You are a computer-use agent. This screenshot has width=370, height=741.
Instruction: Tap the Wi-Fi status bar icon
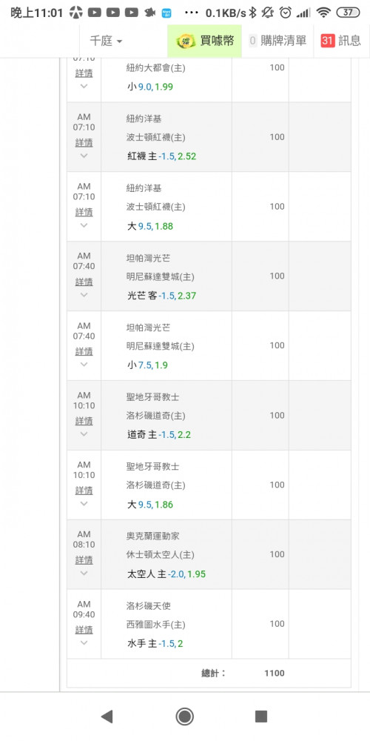(323, 13)
